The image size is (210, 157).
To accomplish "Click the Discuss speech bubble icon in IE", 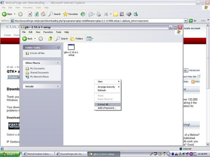I will [x=129, y=14].
